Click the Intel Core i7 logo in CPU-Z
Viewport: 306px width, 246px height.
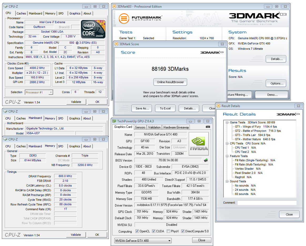pyautogui.click(x=93, y=29)
